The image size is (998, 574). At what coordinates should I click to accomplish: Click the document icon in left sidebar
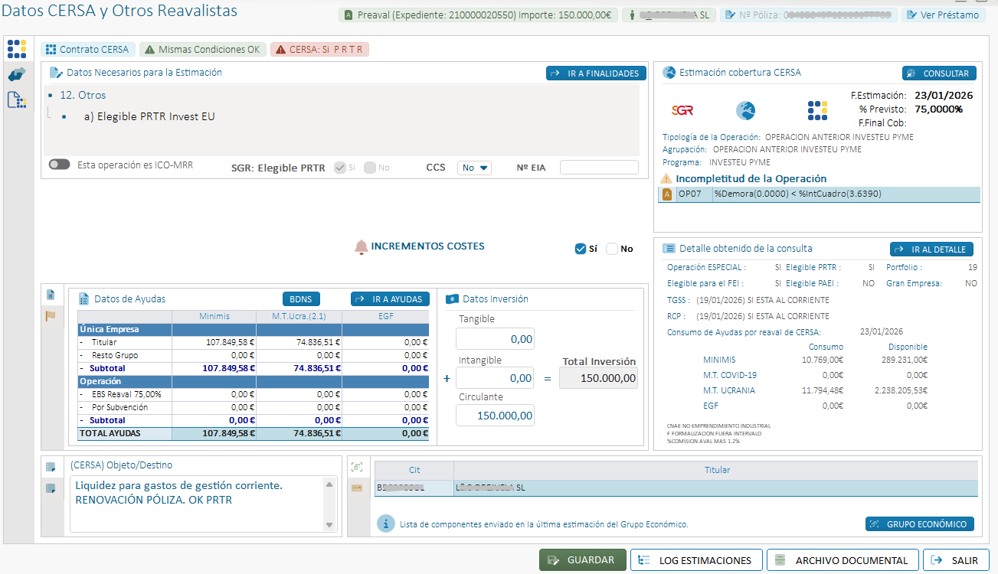tap(16, 99)
